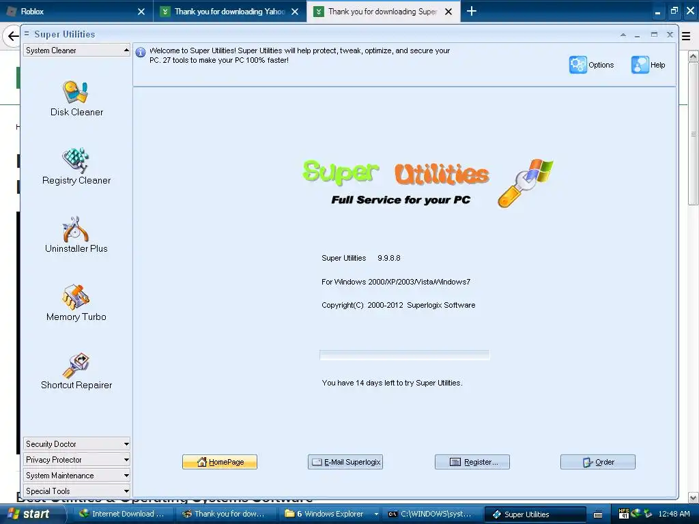The width and height of the screenshot is (699, 524).
Task: Click the Order button
Action: pos(598,462)
